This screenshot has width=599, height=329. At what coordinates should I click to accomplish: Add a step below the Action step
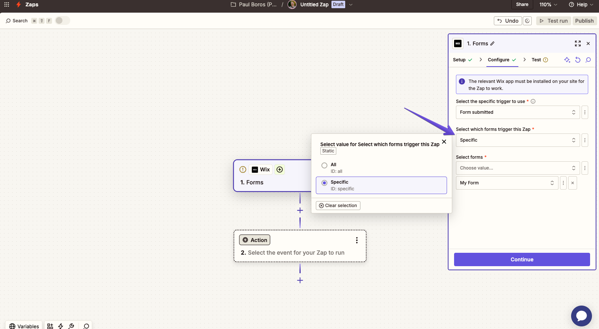click(x=300, y=280)
